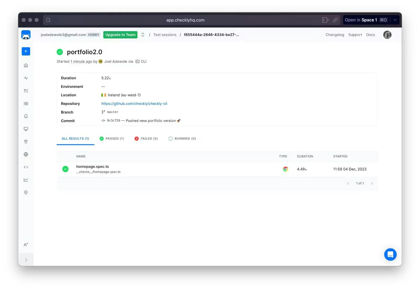
Task: Open maintenance windows wrench icon
Action: tap(26, 141)
